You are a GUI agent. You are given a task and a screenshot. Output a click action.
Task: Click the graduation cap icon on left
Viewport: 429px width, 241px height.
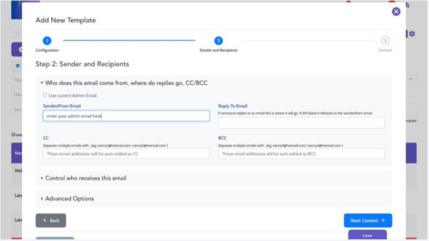coord(17,66)
